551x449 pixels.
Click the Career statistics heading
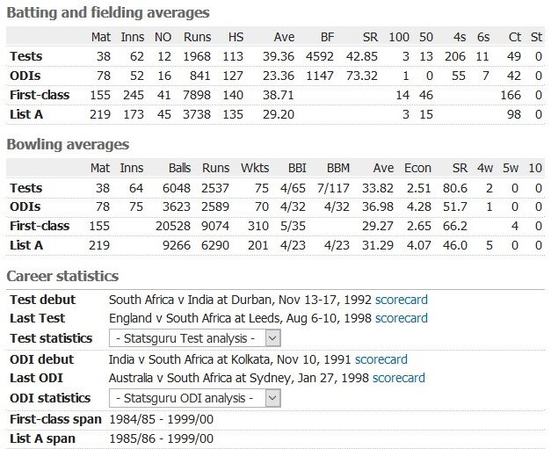pyautogui.click(x=62, y=276)
